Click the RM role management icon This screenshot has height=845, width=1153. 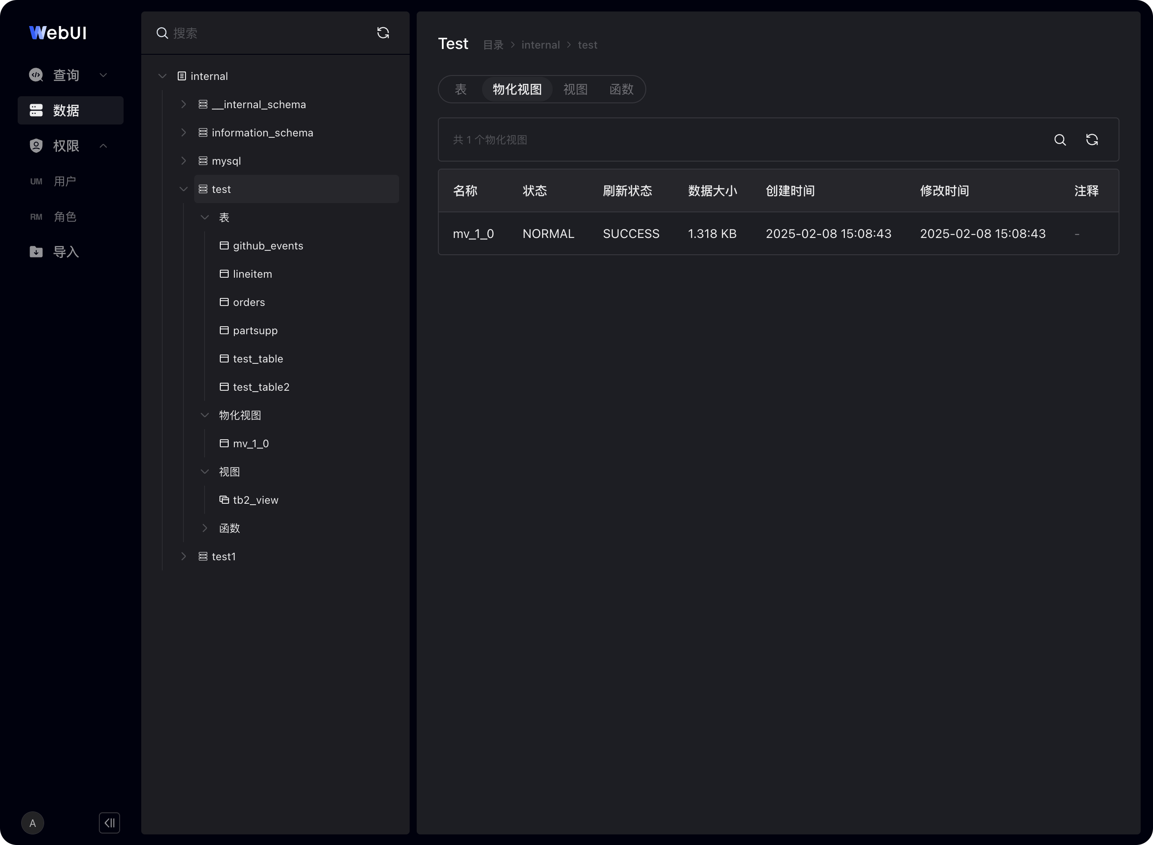click(36, 217)
